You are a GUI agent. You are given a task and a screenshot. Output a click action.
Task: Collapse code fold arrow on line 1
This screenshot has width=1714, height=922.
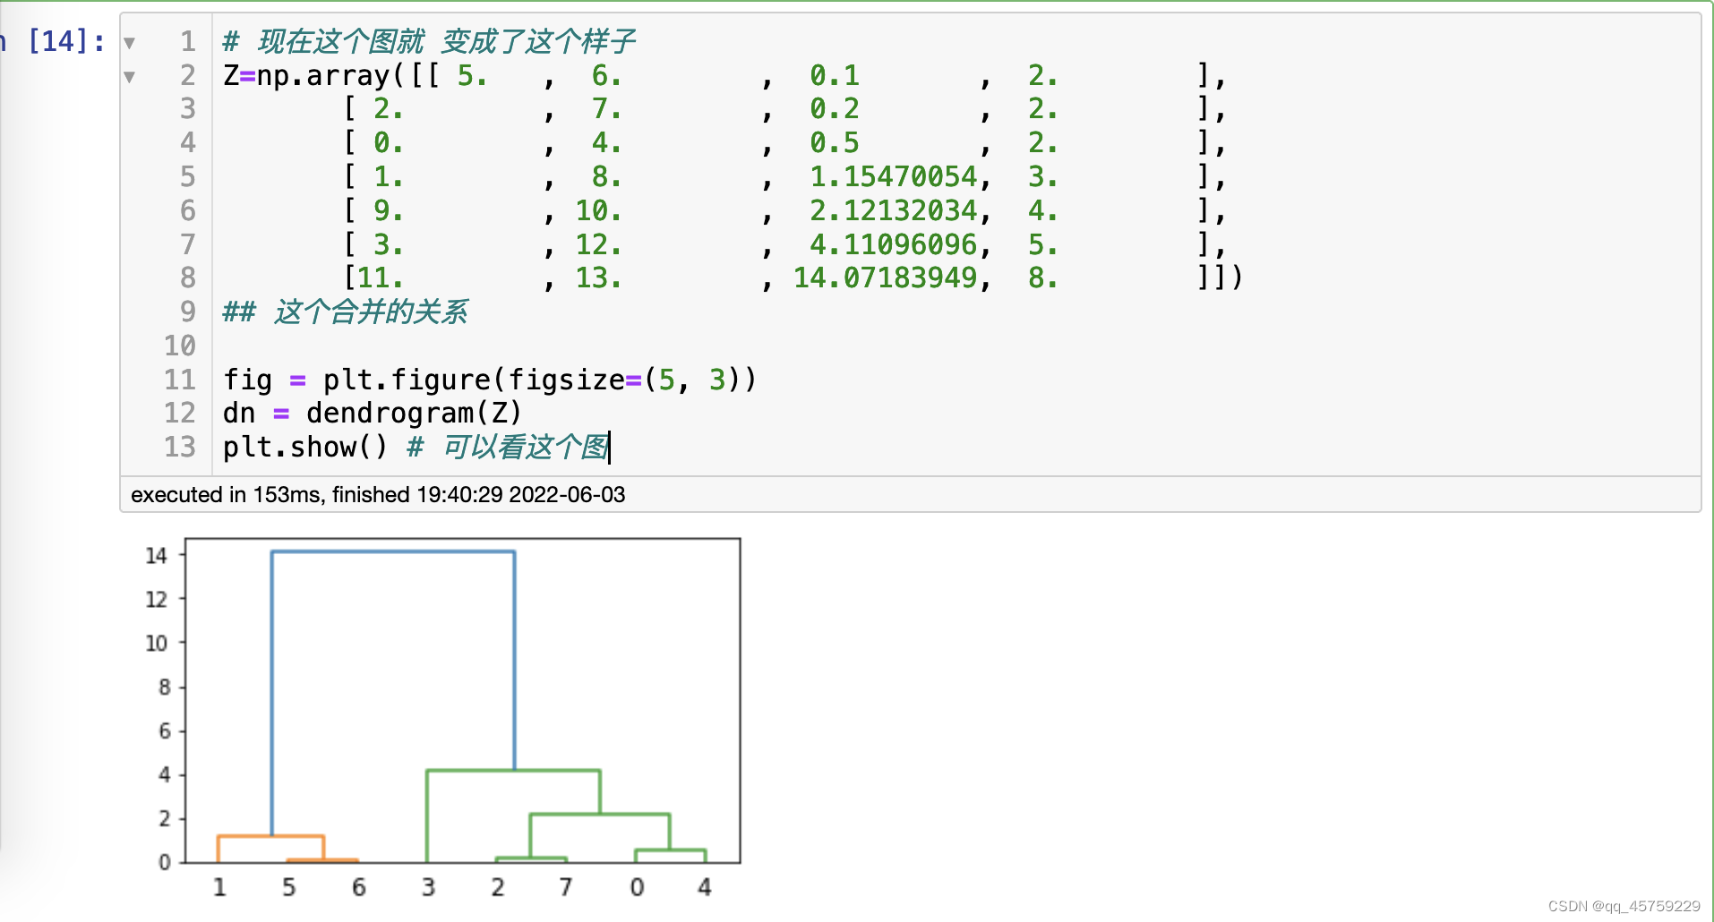(130, 43)
